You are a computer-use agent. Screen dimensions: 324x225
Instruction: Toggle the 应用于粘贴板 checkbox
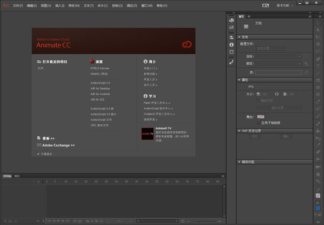pos(258,123)
